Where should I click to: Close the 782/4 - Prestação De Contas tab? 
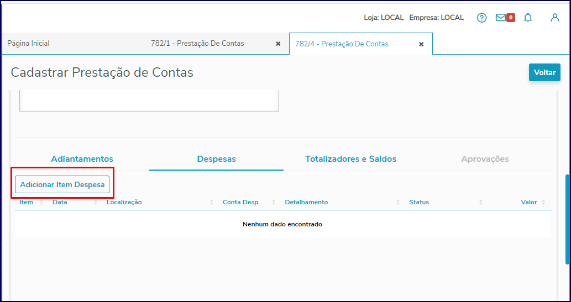[x=421, y=44]
